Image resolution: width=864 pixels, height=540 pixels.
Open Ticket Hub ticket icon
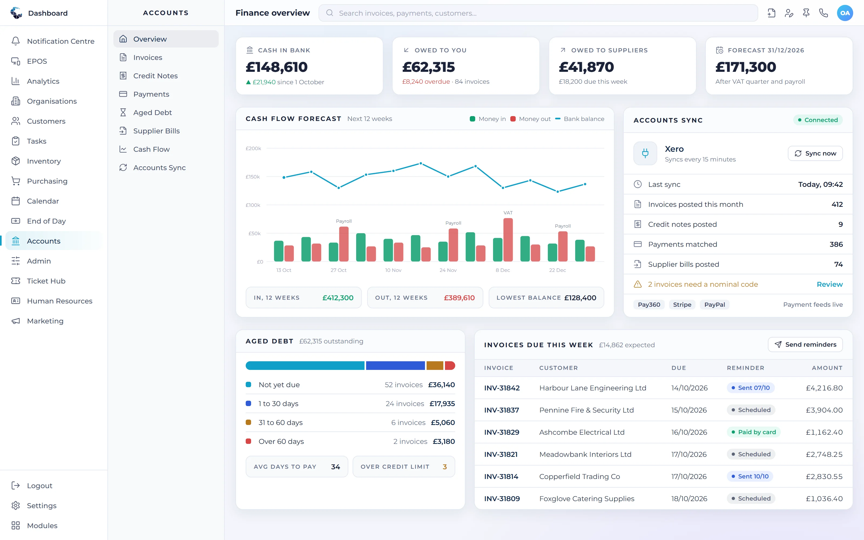[x=16, y=281]
